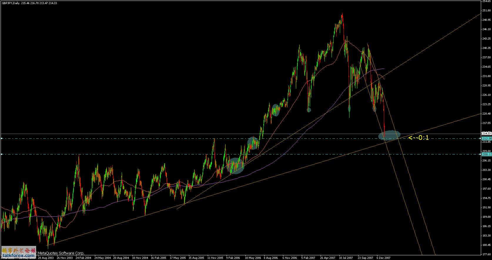The width and height of the screenshot is (492, 260).
Task: Click the 6 Nov 2006 date label
Action: point(290,258)
